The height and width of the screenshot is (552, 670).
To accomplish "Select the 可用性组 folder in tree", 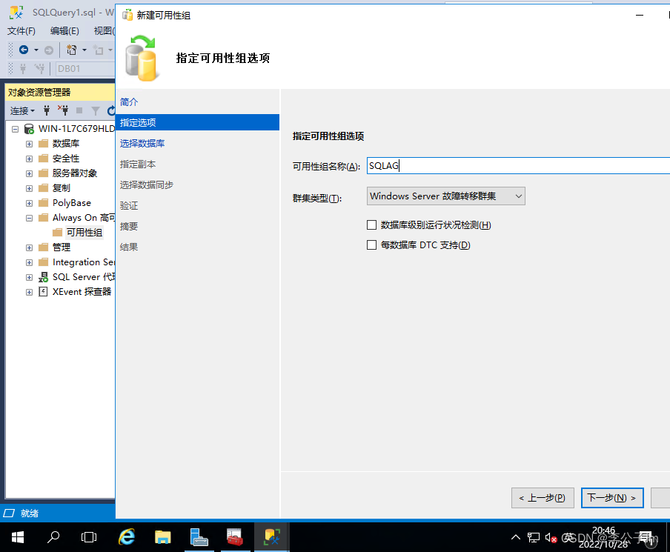I will tap(84, 233).
